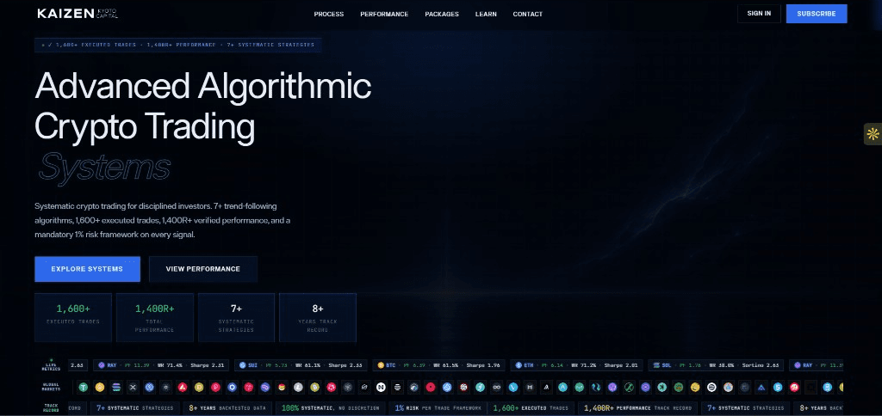Click the ETH coin icon in live metrics
Screen dimensions: 882x416
[x=519, y=365]
